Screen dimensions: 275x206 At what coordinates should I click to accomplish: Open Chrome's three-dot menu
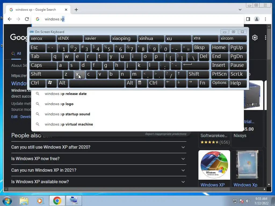pyautogui.click(x=265, y=19)
